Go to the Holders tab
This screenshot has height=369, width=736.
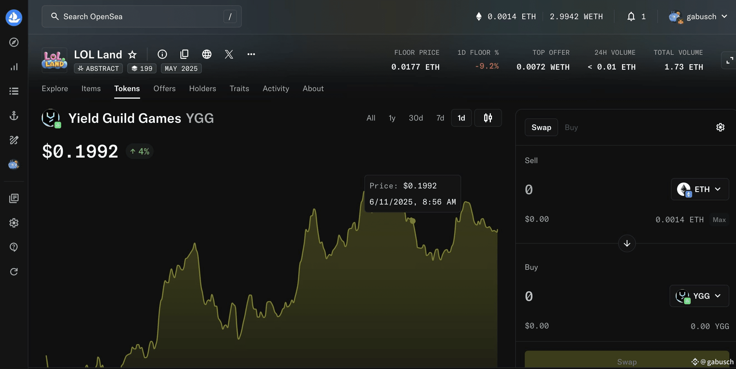[203, 89]
